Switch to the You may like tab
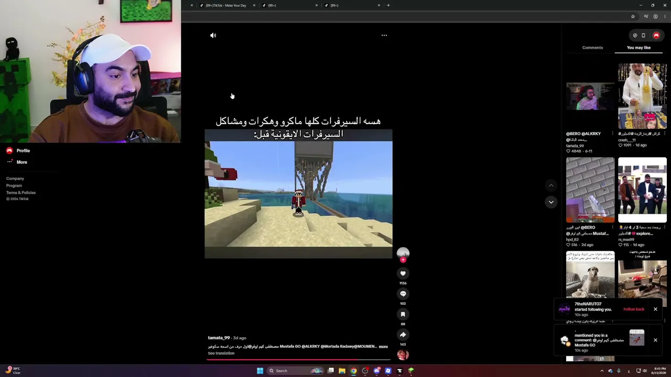 point(638,48)
